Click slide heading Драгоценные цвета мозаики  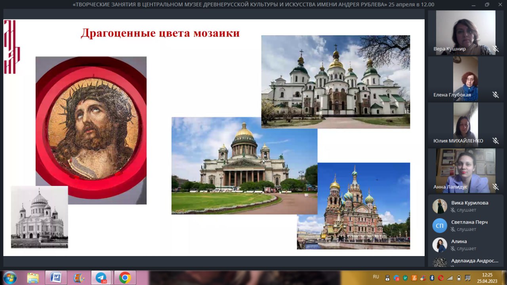pos(160,33)
